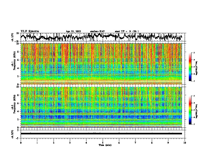This screenshot has width=208, height=160.
Task: Select the "start UT = 9 : 50: 1" text
Action: coord(127,31)
